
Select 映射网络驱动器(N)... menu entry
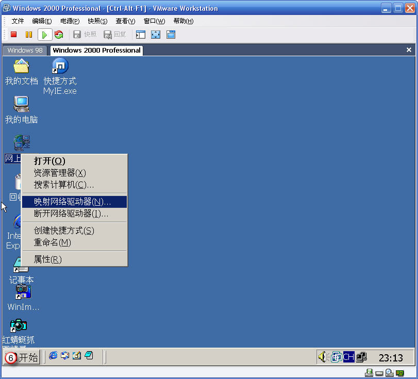74,202
